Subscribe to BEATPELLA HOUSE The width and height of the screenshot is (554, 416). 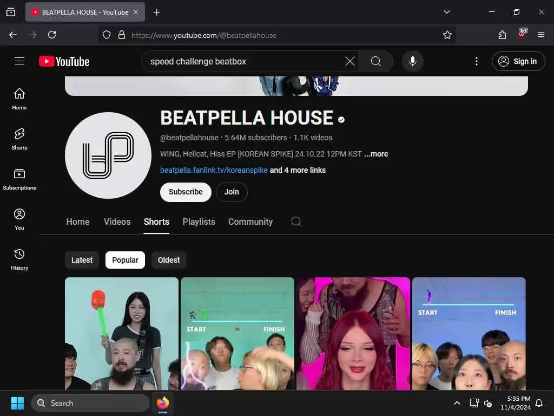click(x=186, y=192)
